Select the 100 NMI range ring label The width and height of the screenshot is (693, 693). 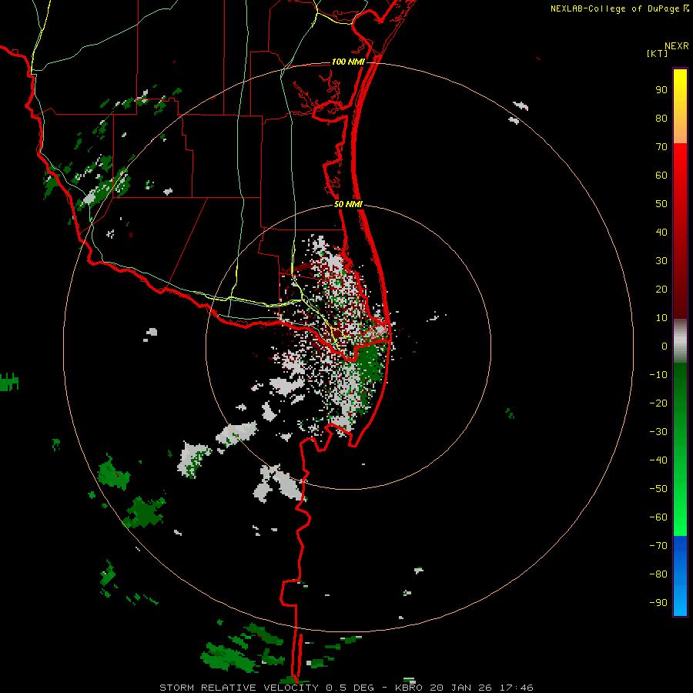click(x=348, y=62)
